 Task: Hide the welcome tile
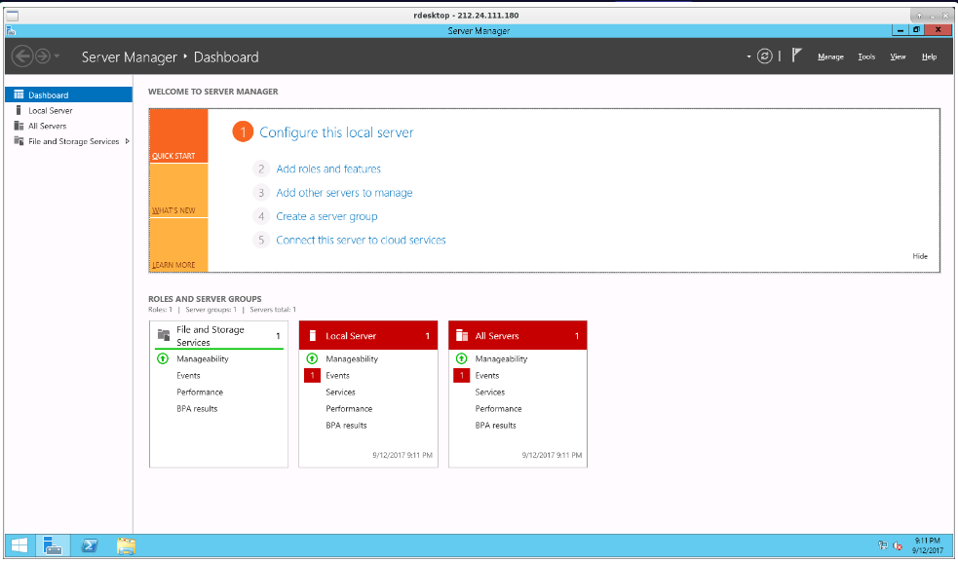pos(920,256)
